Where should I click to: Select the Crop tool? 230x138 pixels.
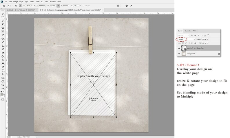coord(3,28)
